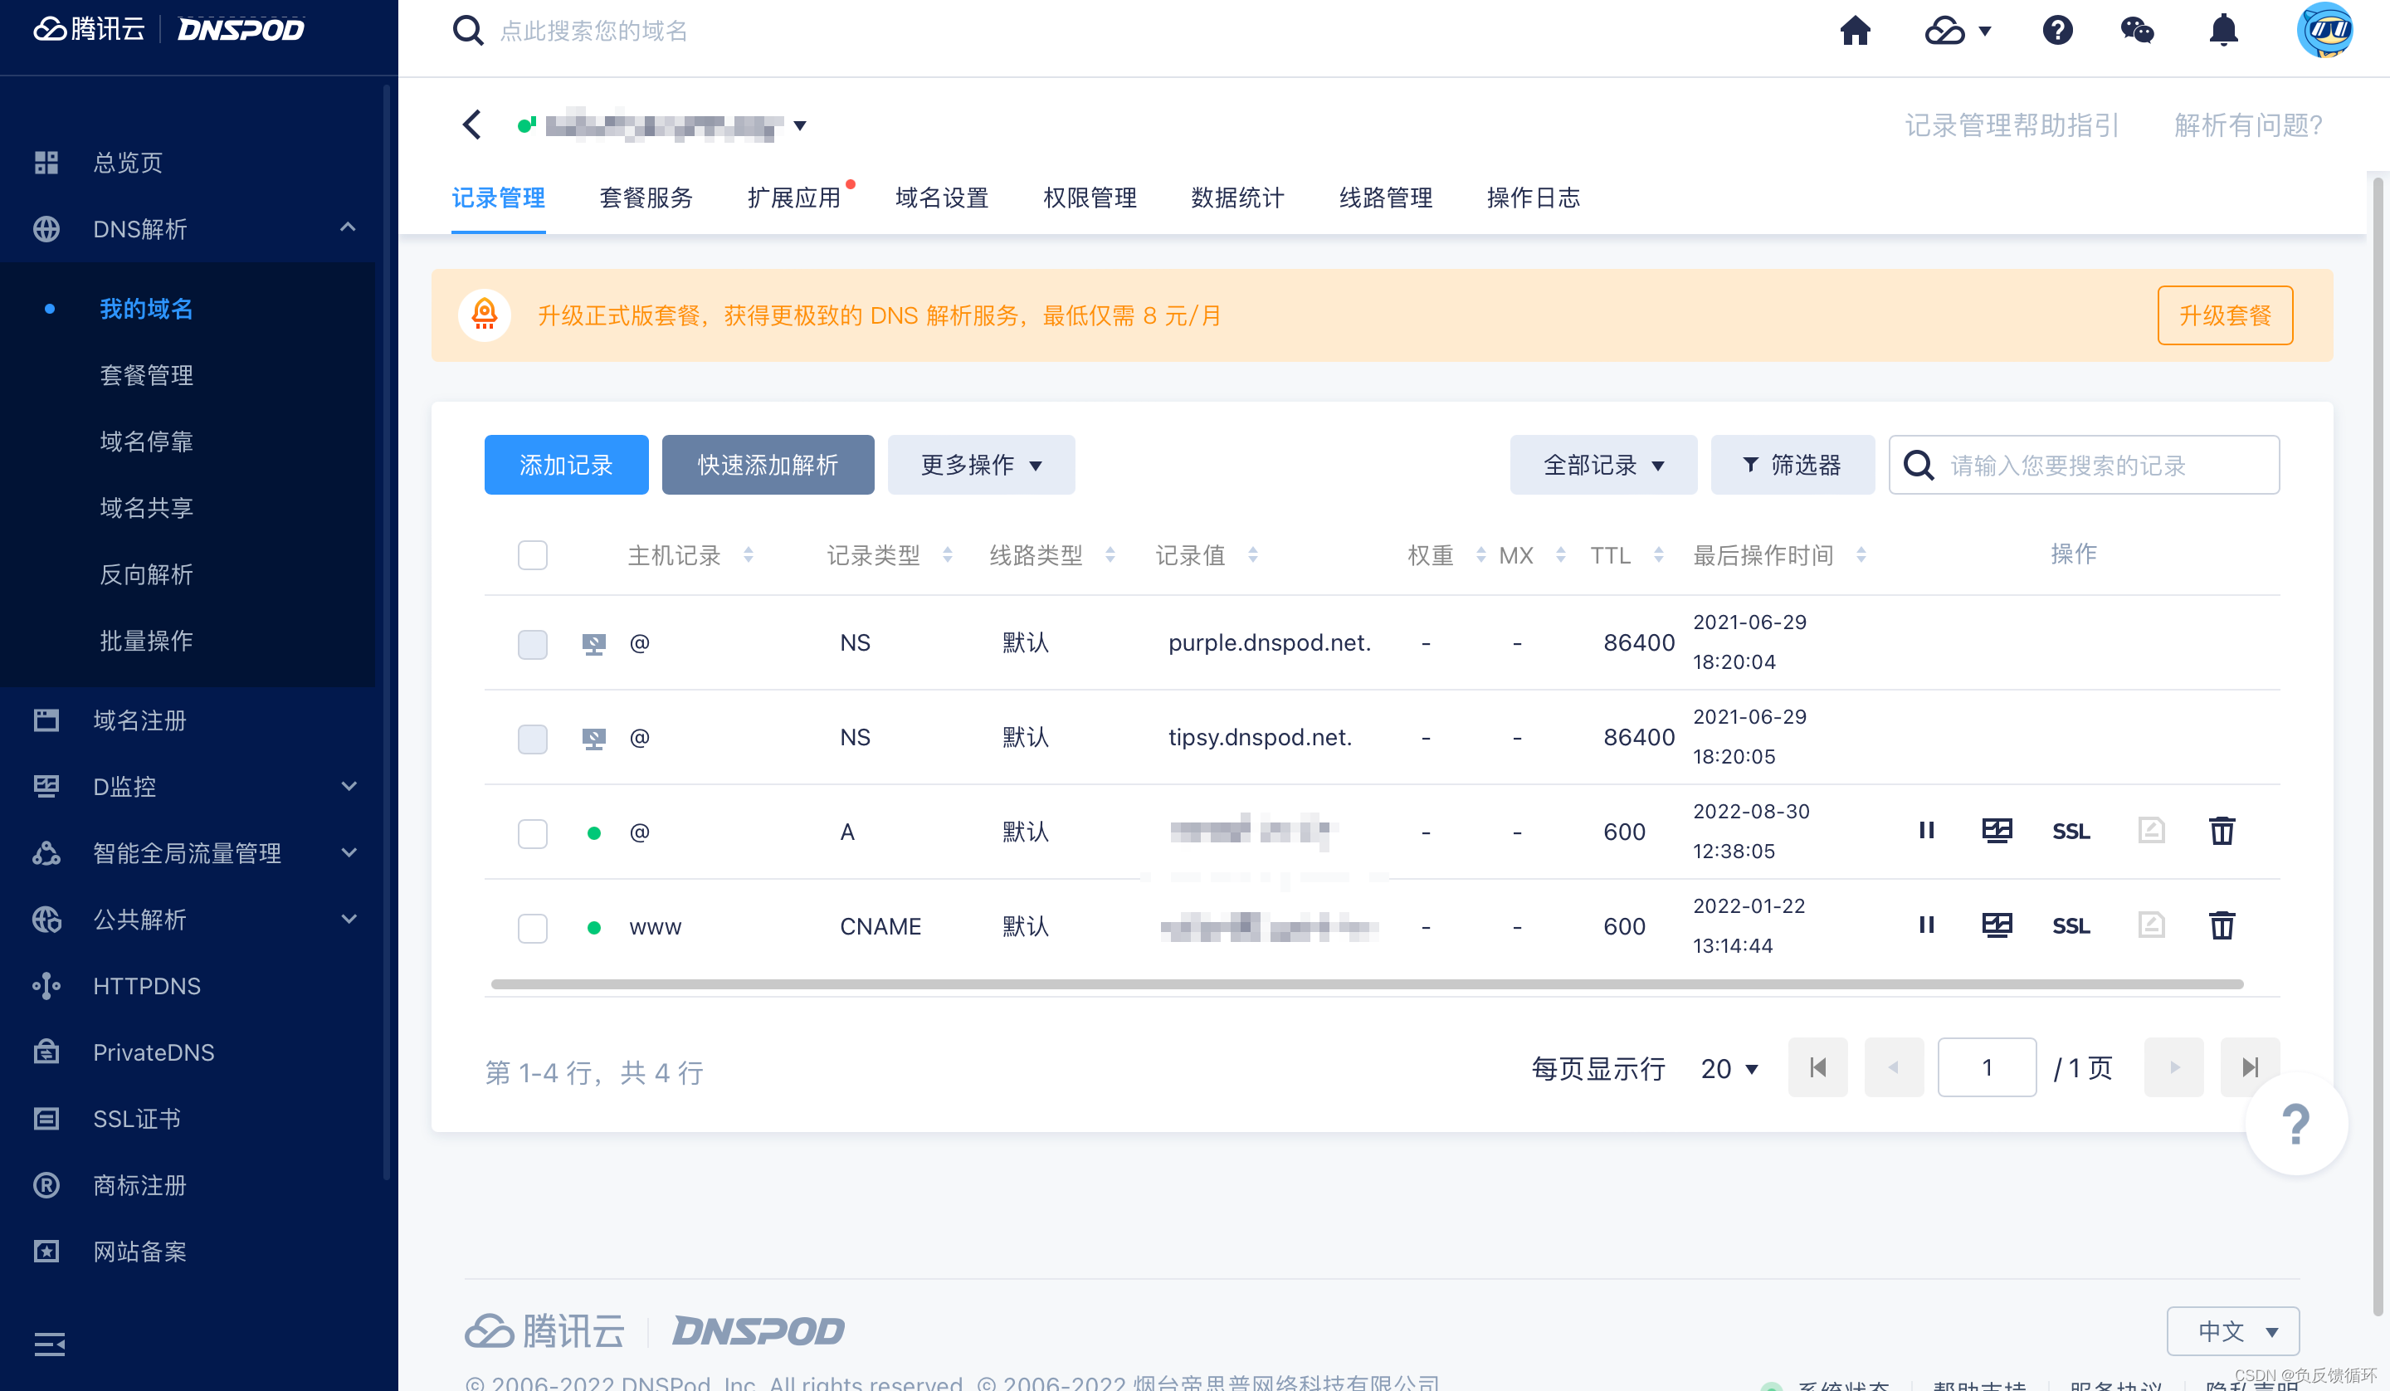Pause the A record for @
Screen dimensions: 2390x1391
click(x=1926, y=830)
